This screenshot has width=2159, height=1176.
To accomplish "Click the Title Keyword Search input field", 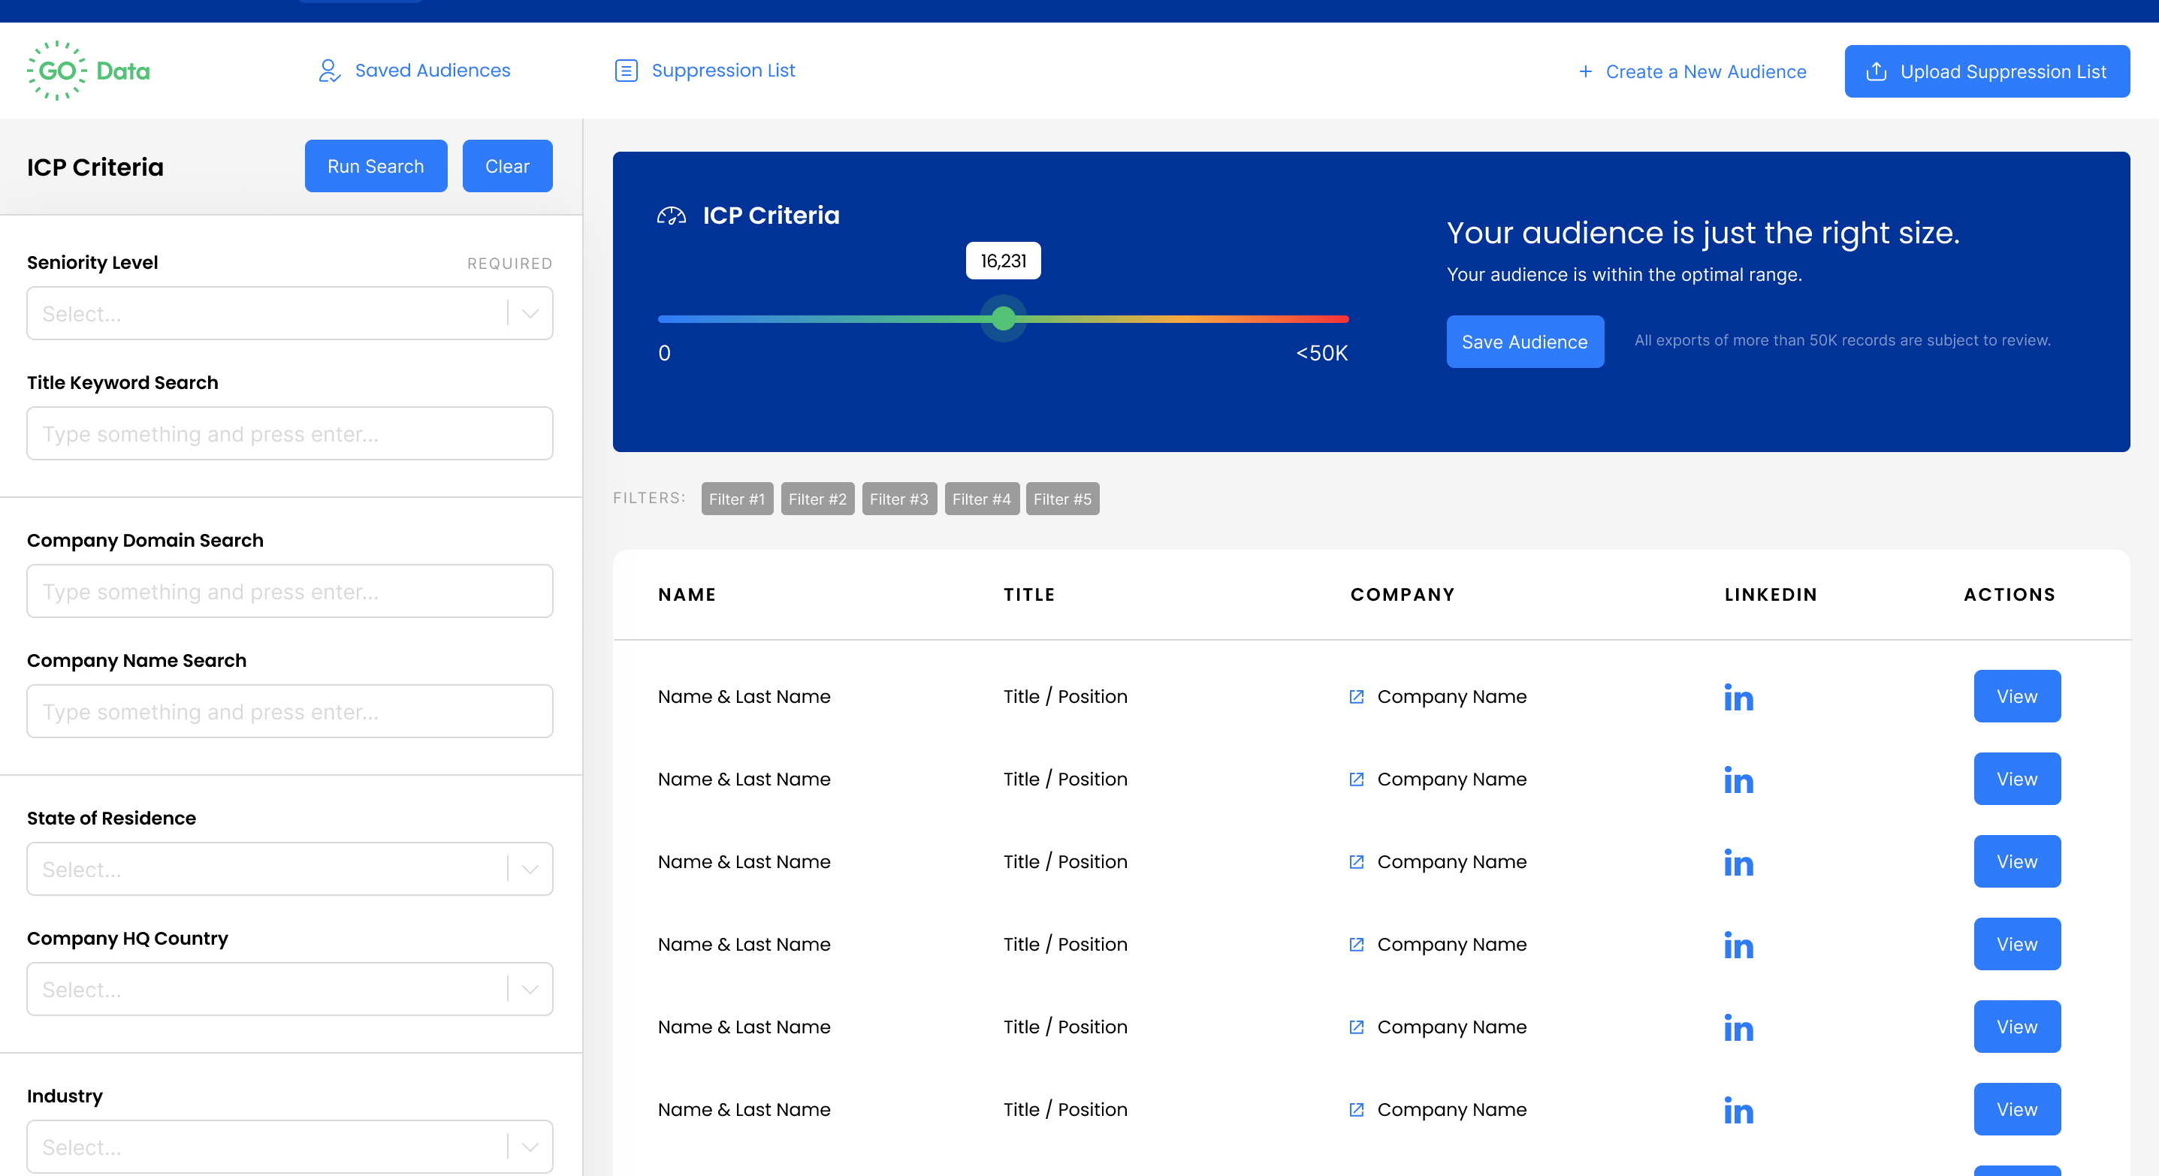I will tap(289, 433).
